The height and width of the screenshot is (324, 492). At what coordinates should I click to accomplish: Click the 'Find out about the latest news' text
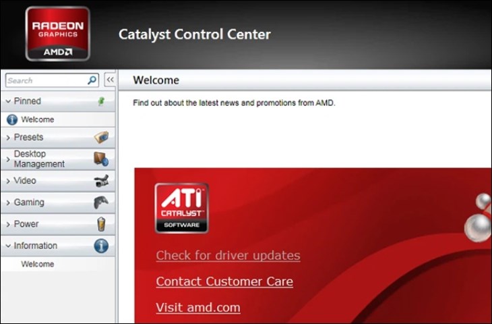tap(234, 103)
